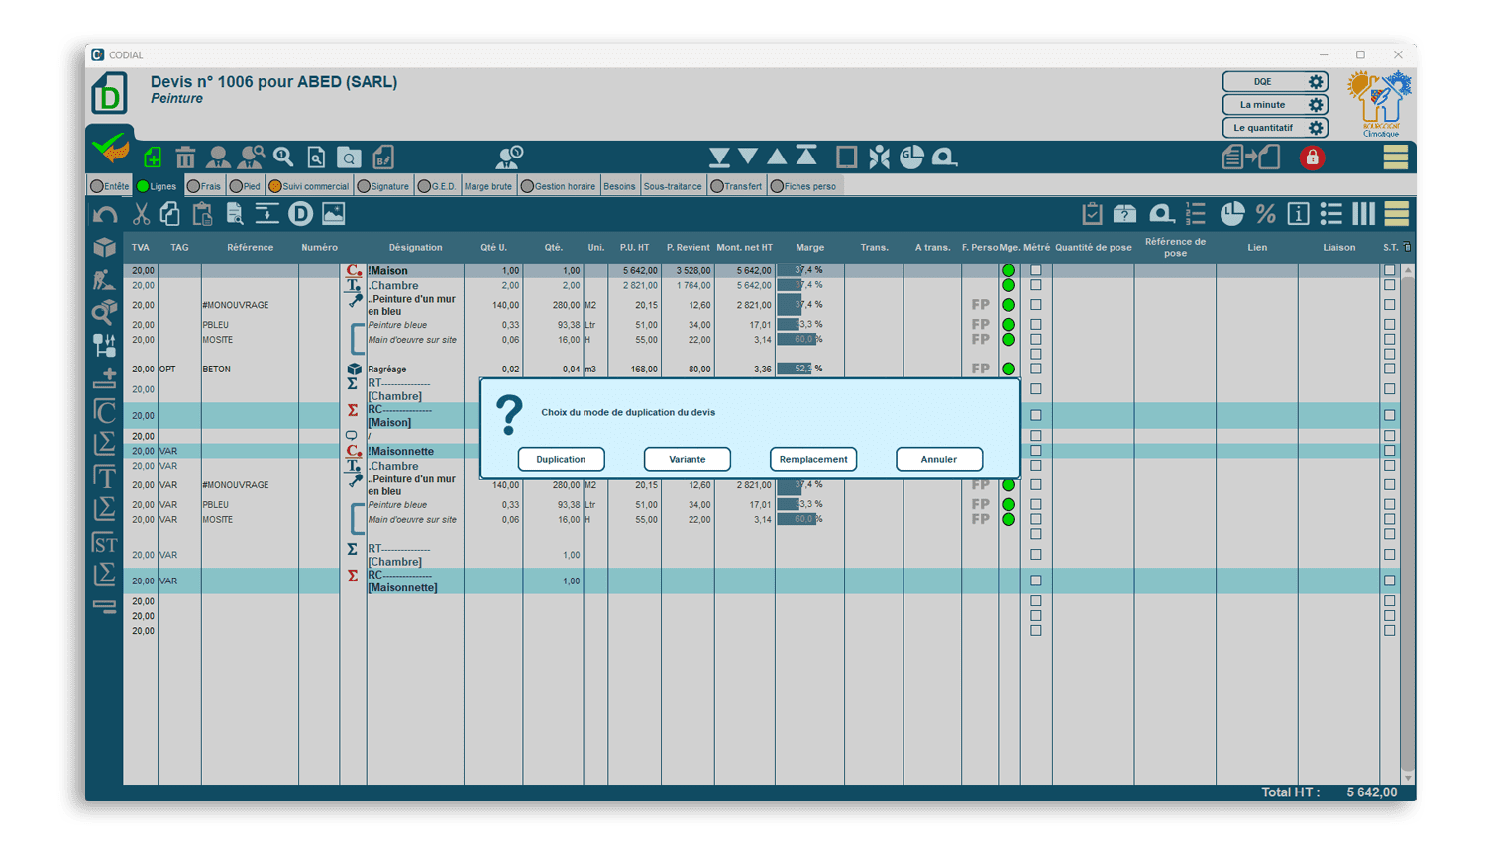Image resolution: width=1488 pixels, height=845 pixels.
Task: Click the insert image picture icon
Action: [x=334, y=214]
